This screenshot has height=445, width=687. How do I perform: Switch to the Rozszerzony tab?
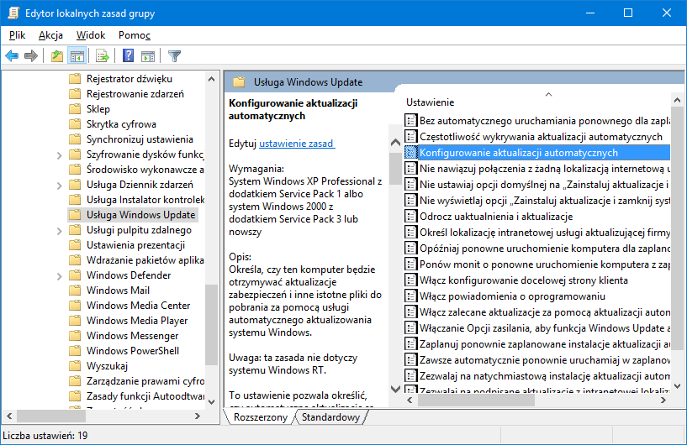(261, 417)
